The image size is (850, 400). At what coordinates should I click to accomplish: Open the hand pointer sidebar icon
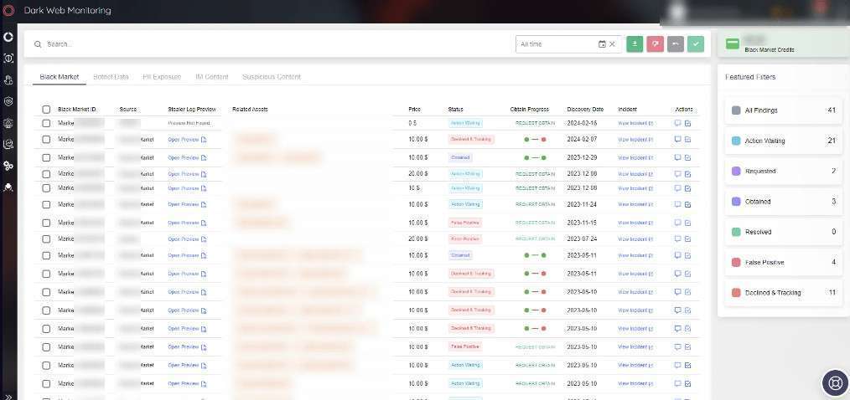8,80
